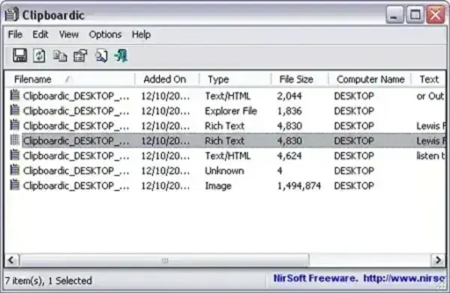Click the status bar '7 item(s), 1 Selected'

pos(49,281)
